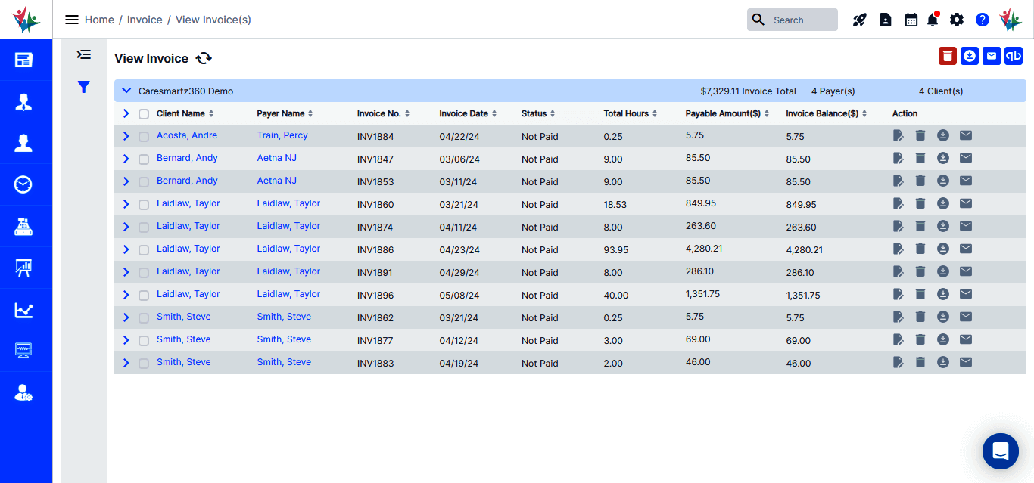Click the red bulk delete invoices icon
The height and width of the screenshot is (483, 1034).
[x=947, y=56]
